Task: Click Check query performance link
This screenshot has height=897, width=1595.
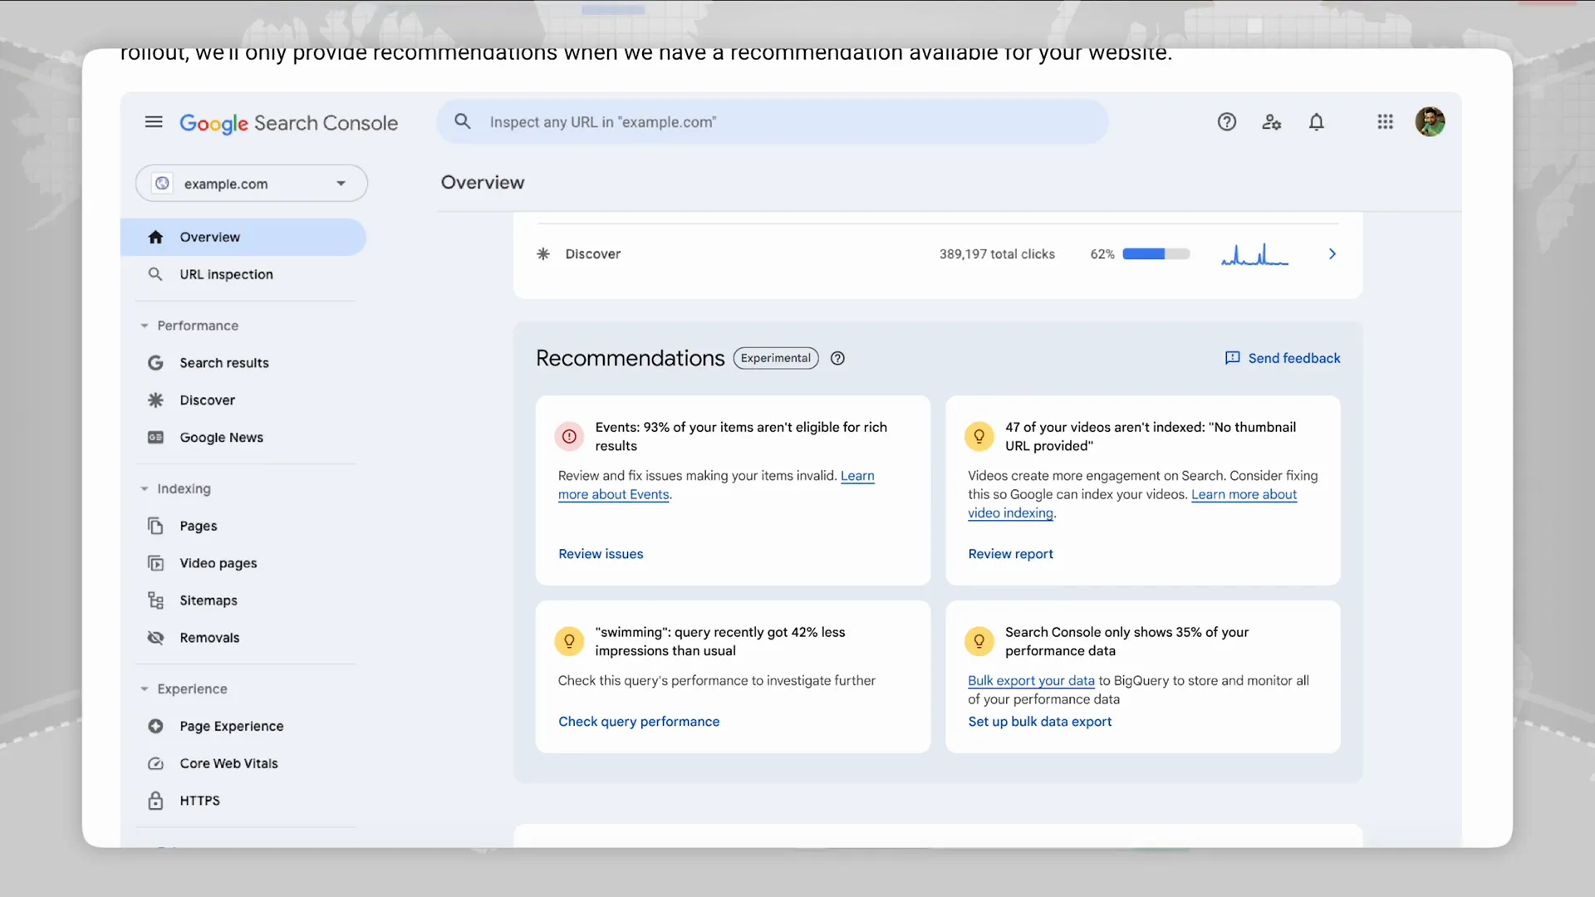Action: pos(639,722)
